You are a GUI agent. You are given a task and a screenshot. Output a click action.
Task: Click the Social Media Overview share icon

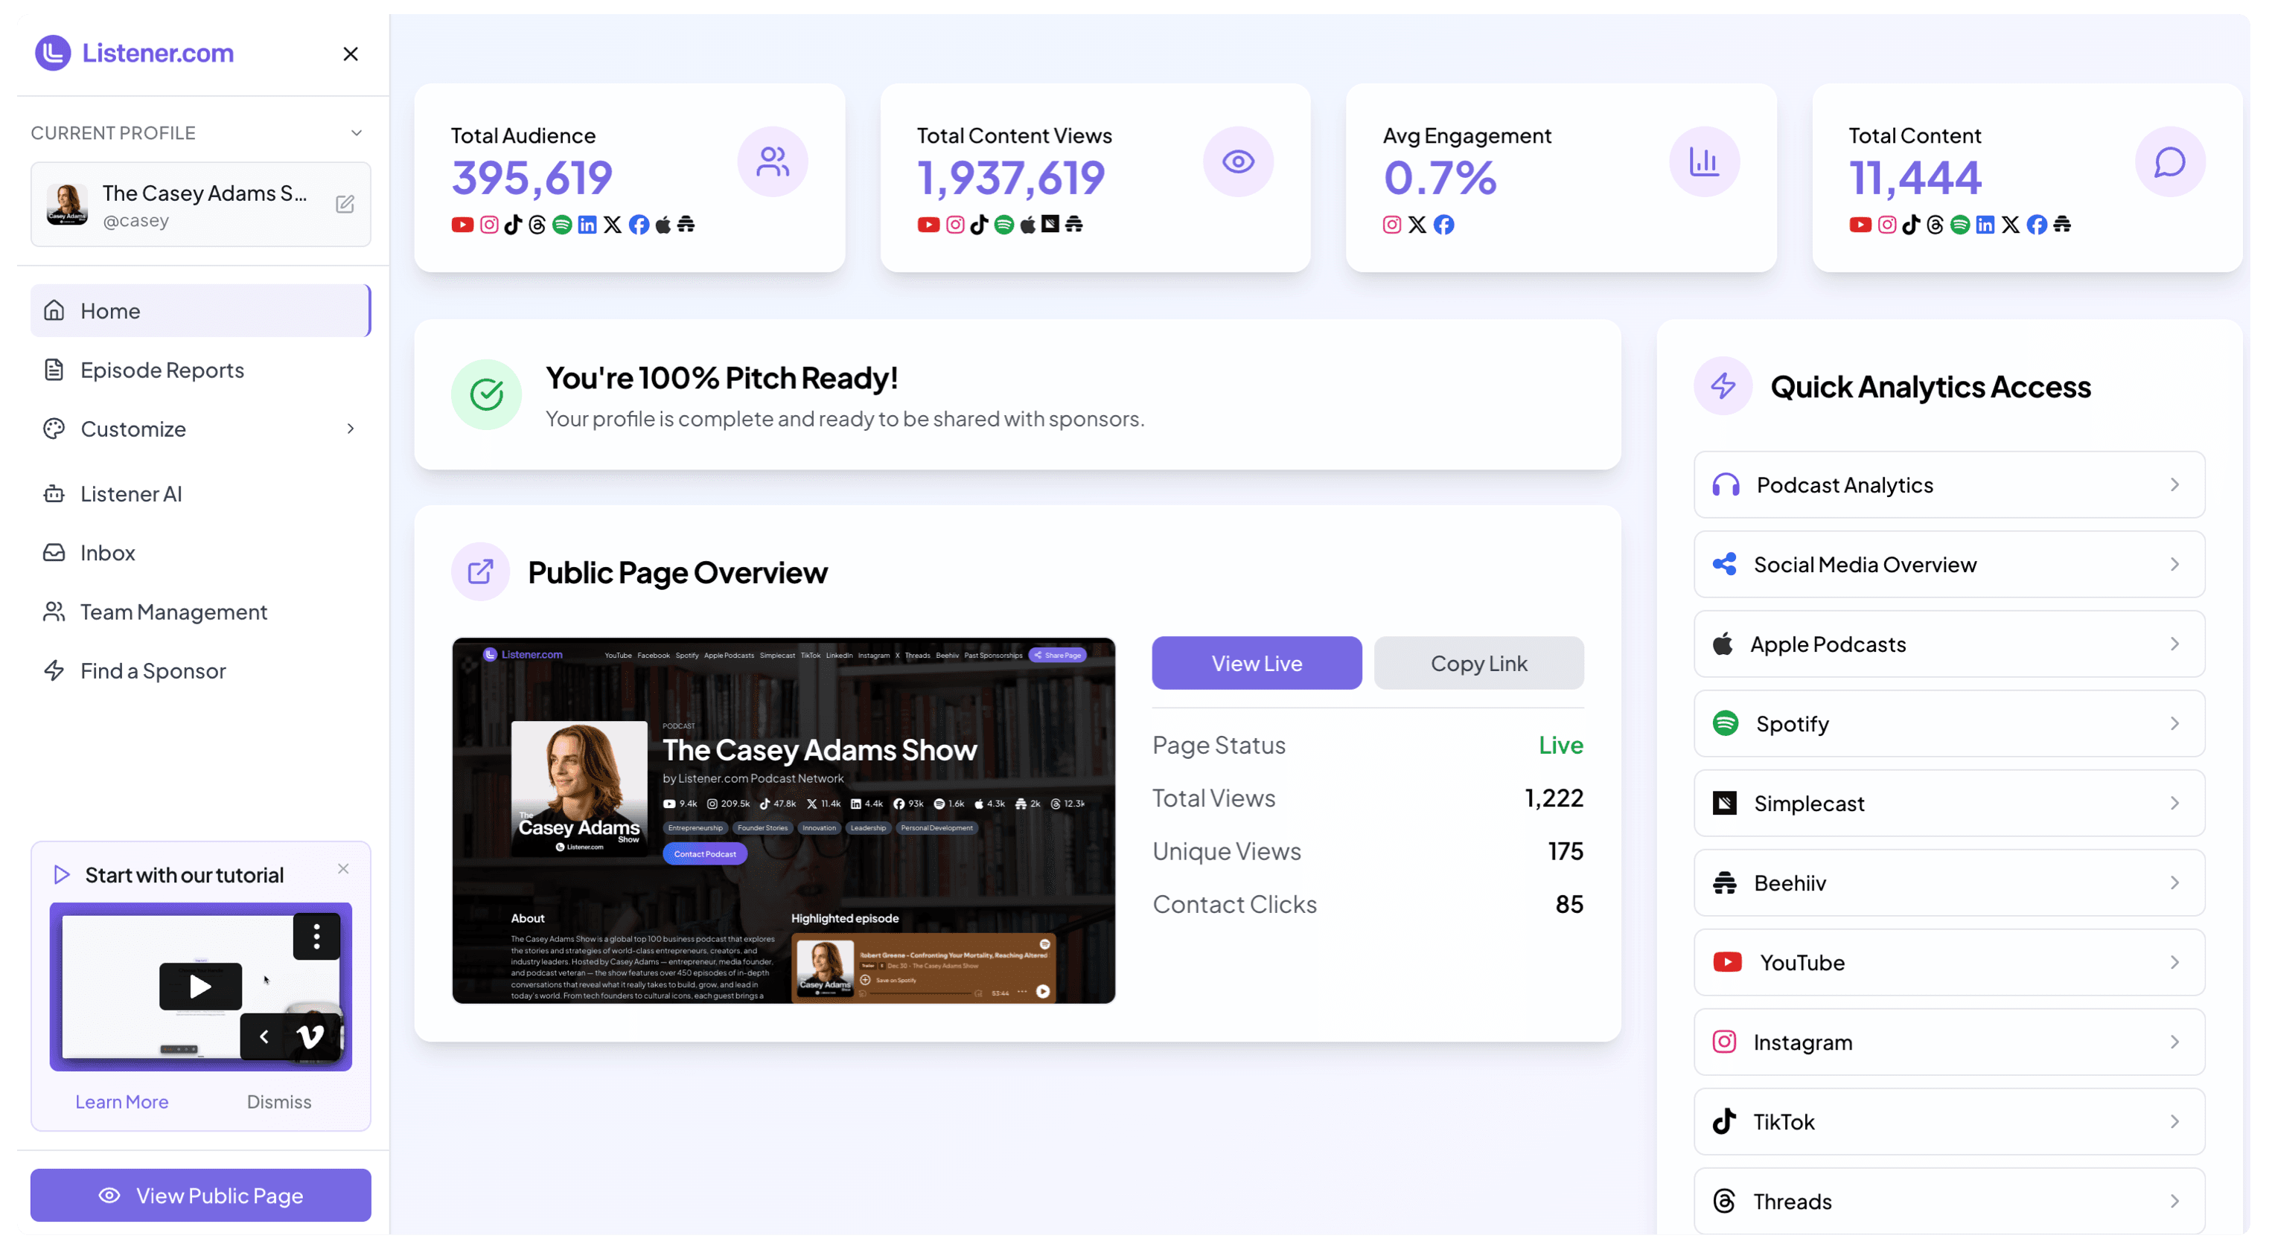1725,564
